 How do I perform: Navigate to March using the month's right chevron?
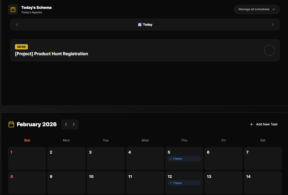pyautogui.click(x=74, y=124)
